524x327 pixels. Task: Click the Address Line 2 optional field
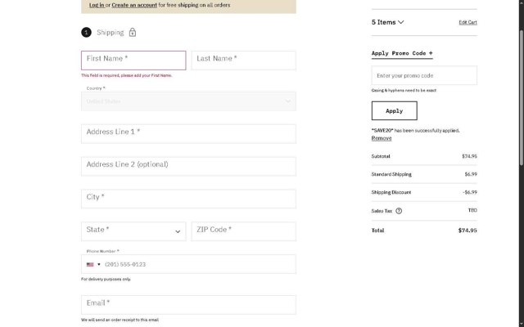[x=188, y=167]
